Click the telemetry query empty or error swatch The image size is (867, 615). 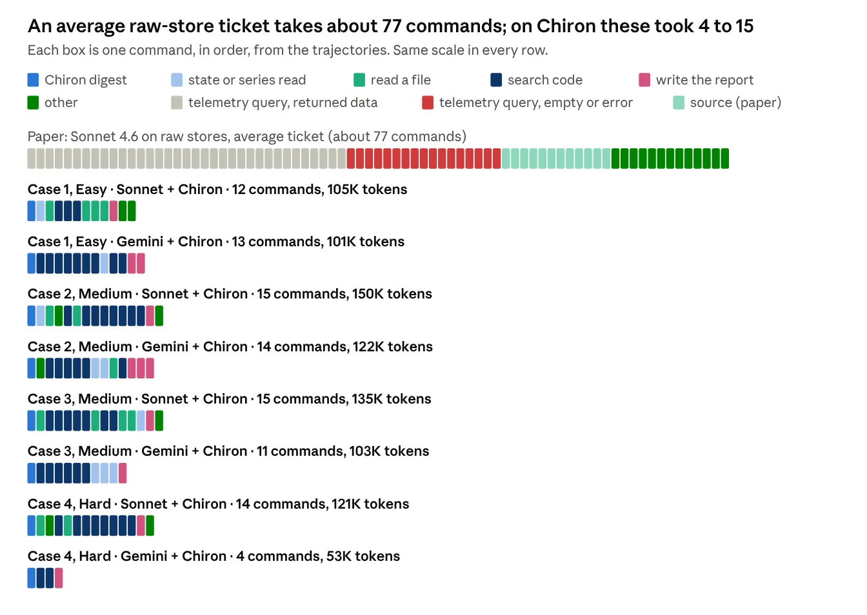point(428,102)
